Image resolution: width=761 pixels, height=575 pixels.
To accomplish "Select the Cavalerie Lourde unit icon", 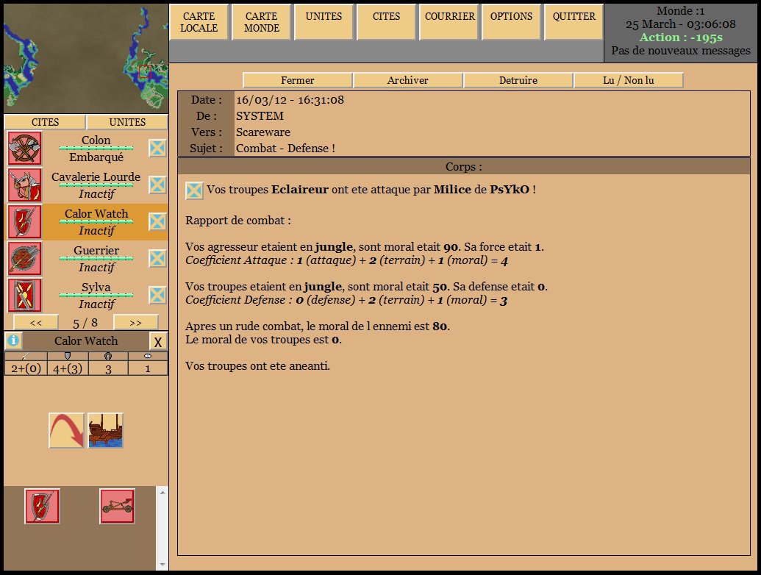I will 25,185.
